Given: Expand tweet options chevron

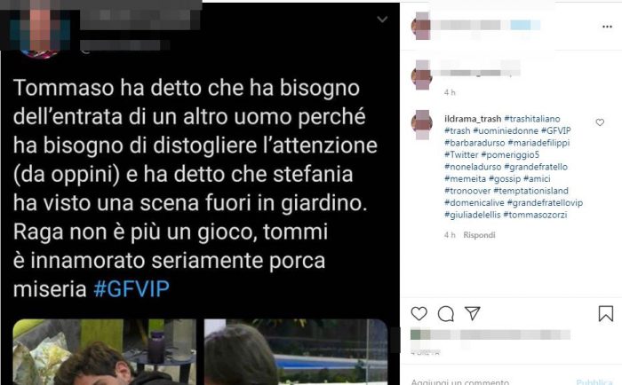Looking at the screenshot, I should (x=382, y=19).
